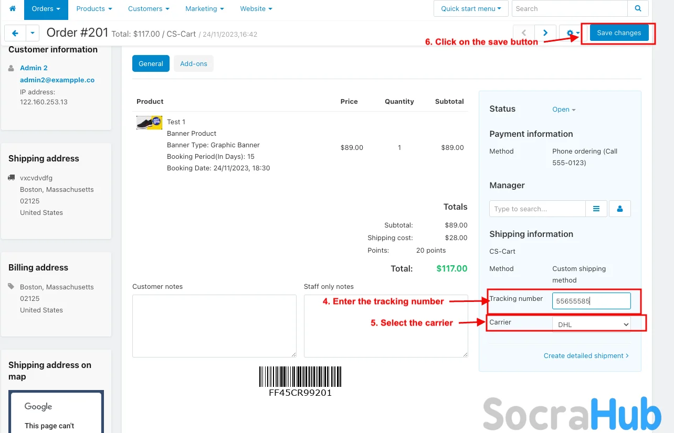674x433 pixels.
Task: Click the Save changes button
Action: (619, 33)
